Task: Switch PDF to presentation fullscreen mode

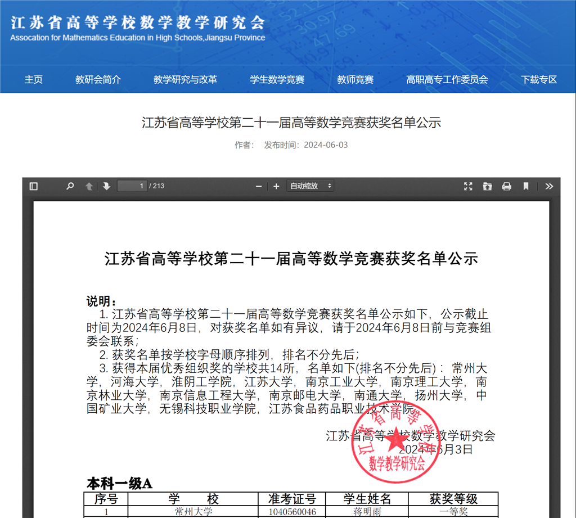Action: pos(468,186)
